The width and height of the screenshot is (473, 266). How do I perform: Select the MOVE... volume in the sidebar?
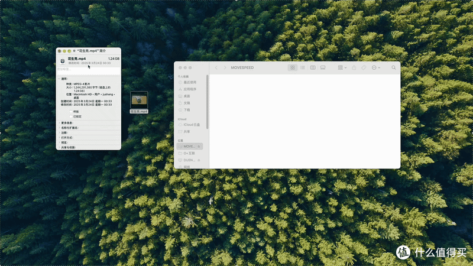click(189, 146)
